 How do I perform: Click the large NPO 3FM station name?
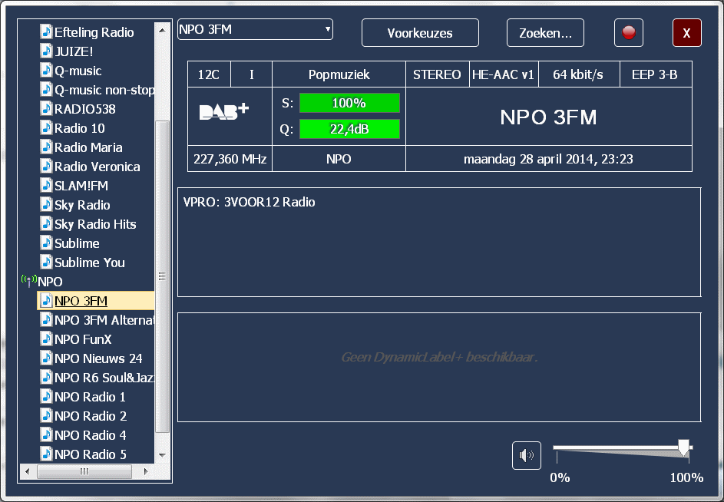click(x=548, y=117)
